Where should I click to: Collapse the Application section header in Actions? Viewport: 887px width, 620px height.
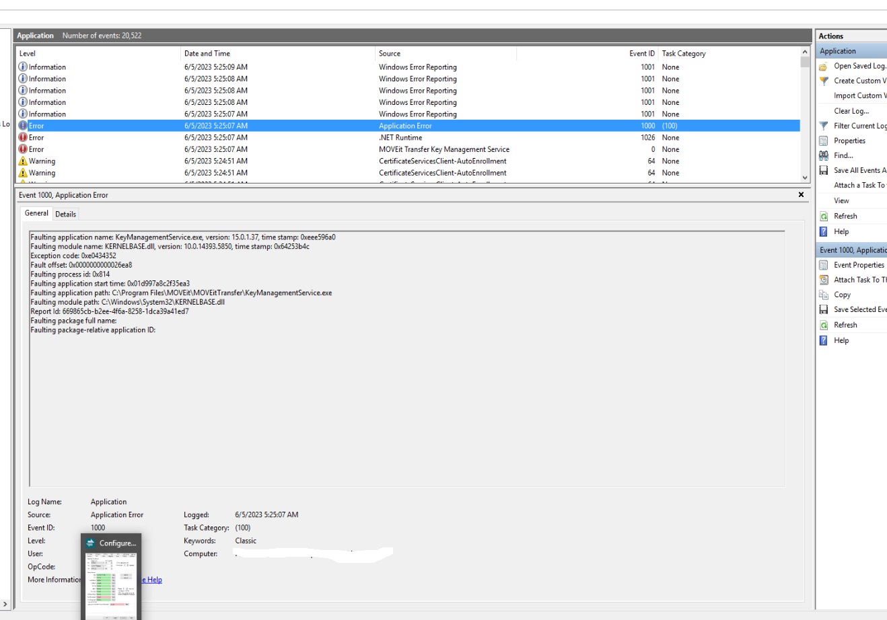click(x=851, y=51)
